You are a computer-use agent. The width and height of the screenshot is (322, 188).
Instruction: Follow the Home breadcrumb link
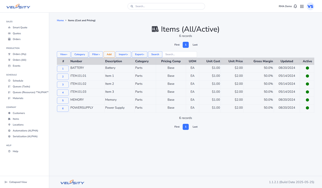tap(60, 20)
